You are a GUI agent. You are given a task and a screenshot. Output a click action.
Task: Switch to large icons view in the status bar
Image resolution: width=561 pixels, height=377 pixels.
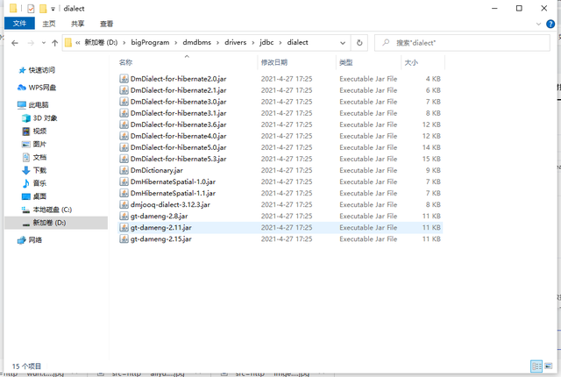point(549,366)
